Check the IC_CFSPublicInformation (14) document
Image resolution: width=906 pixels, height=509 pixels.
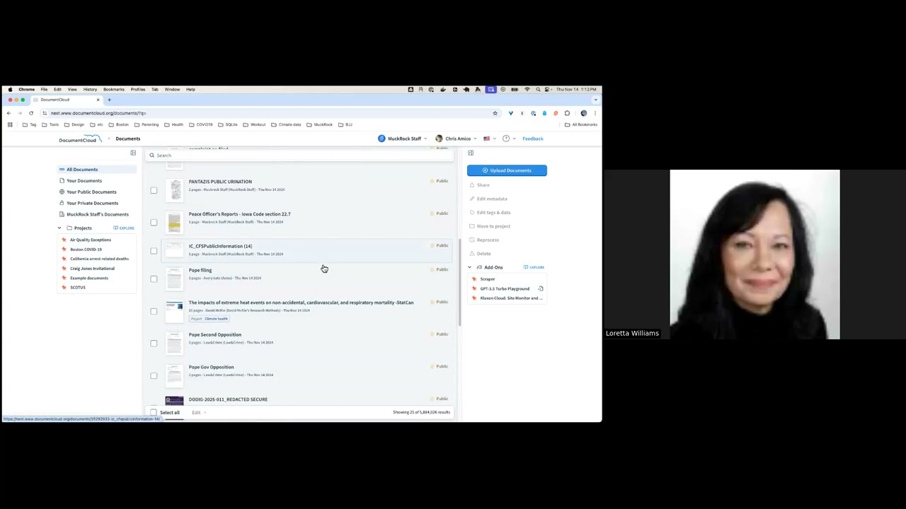154,251
